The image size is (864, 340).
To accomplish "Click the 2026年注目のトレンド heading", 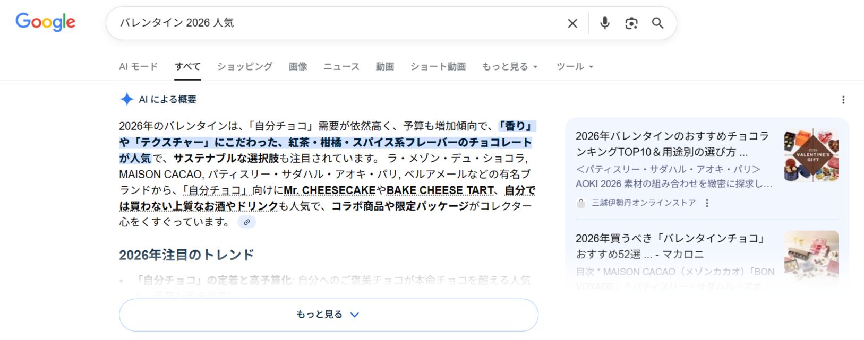I will pyautogui.click(x=186, y=255).
